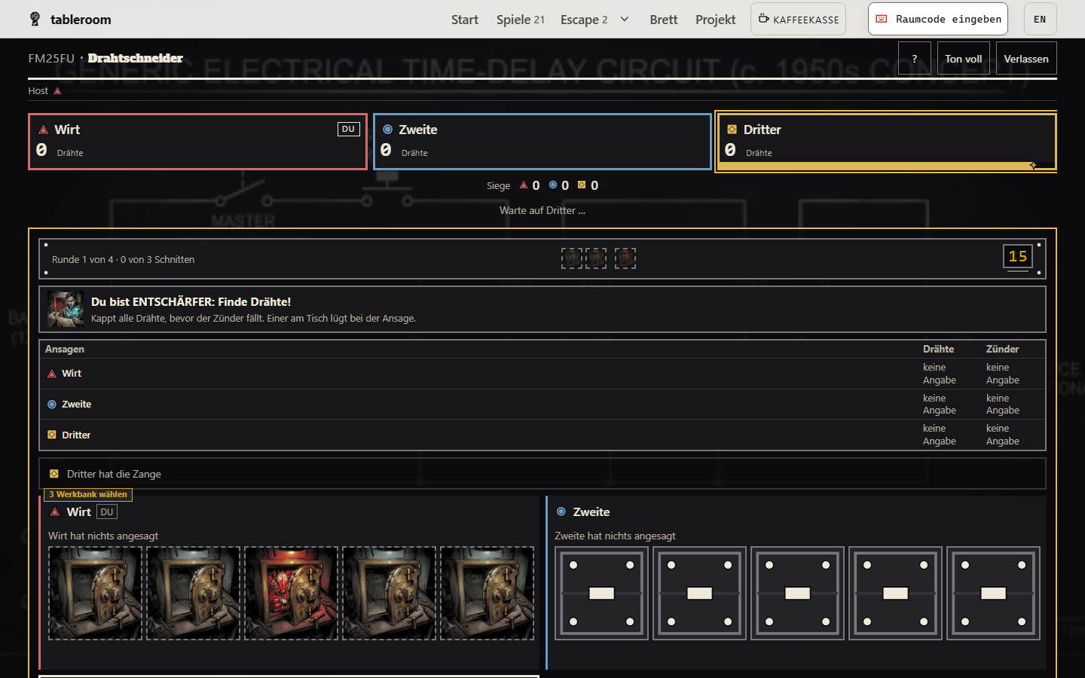This screenshot has height=678, width=1085.
Task: Select the red dynamite safe on Wirt's workbench
Action: (291, 594)
